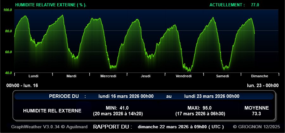This screenshot has height=133, width=285.
Task: Click the Lundi day label
Action: tap(33, 76)
